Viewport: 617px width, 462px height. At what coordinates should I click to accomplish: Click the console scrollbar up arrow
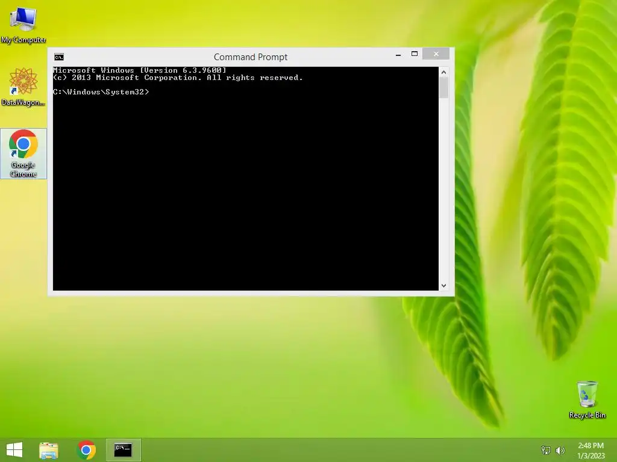[x=444, y=72]
